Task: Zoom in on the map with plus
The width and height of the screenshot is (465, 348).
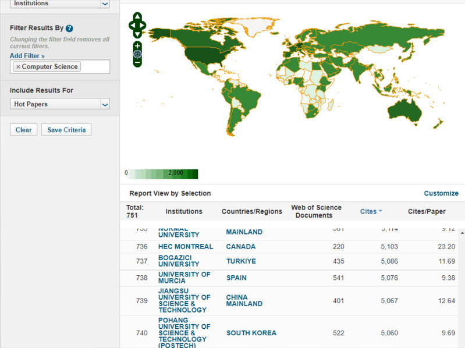Action: click(137, 45)
